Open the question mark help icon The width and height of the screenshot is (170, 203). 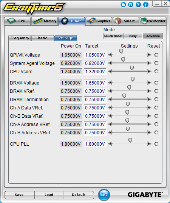click(138, 5)
